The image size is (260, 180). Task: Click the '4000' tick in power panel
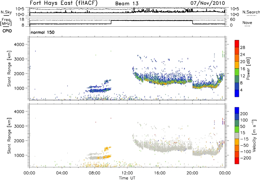(19, 45)
